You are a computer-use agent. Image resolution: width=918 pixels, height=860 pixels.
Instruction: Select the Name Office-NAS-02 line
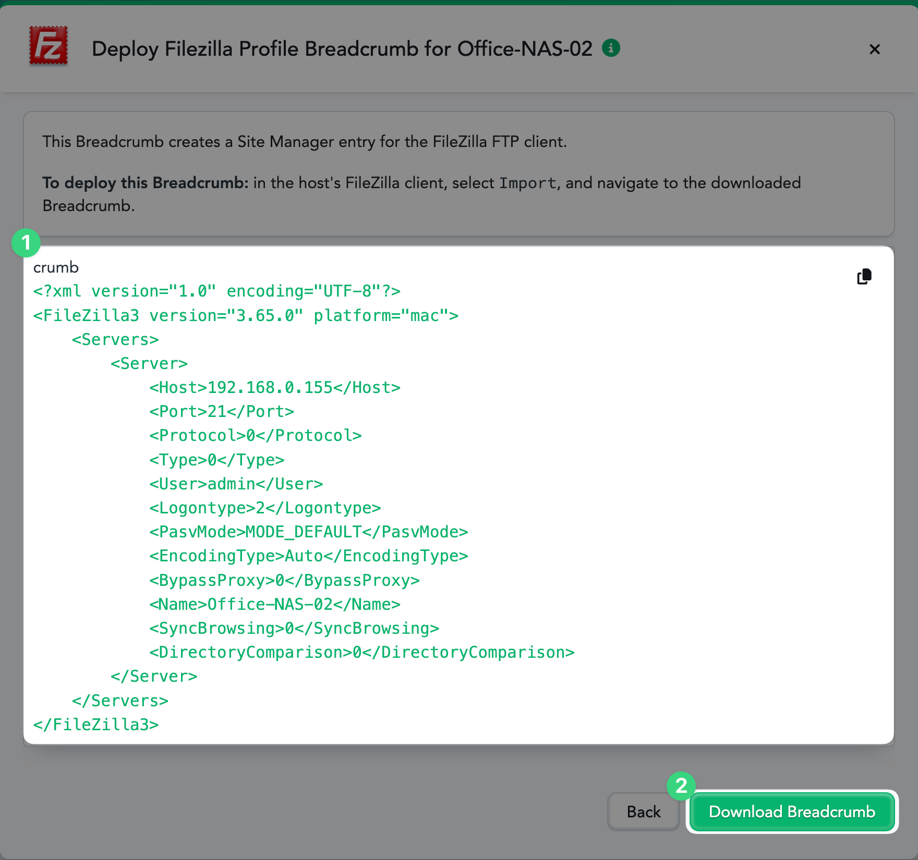tap(275, 604)
